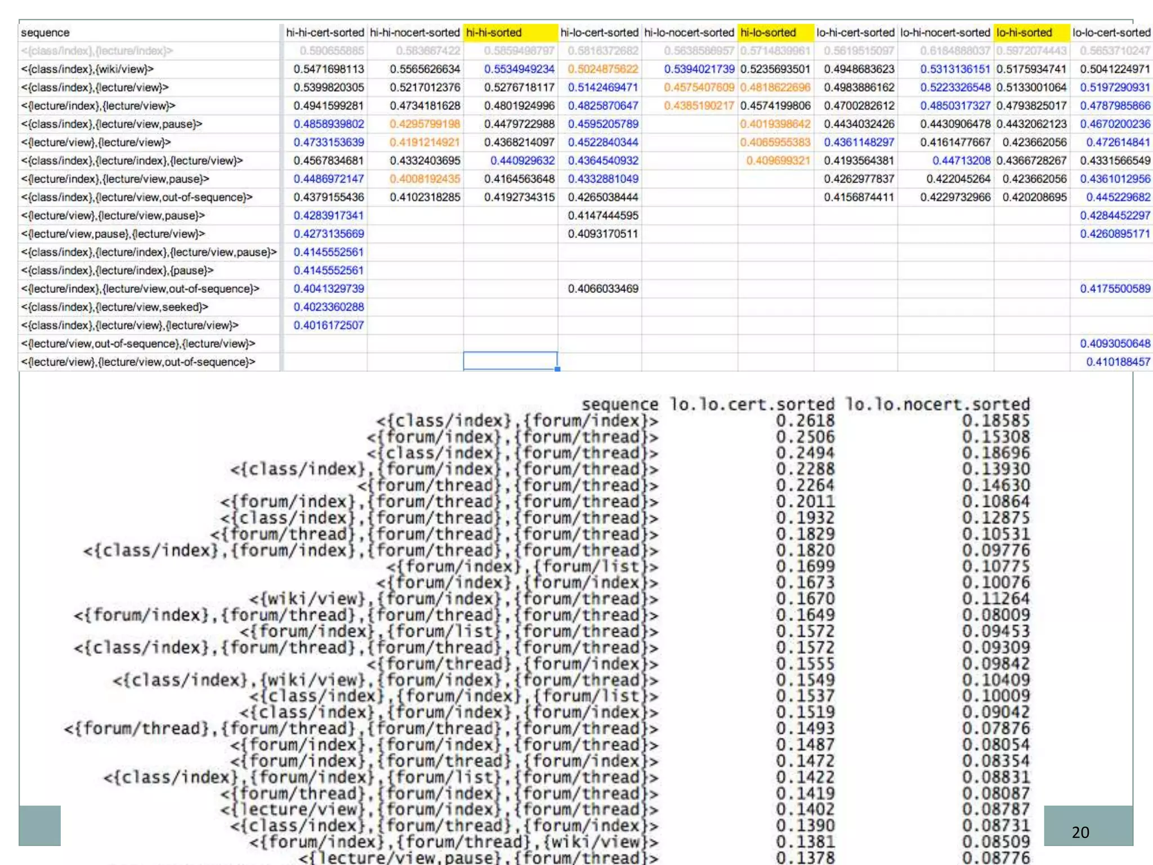
Task: Select the 'lo-hi-nocert-sorted' header cell
Action: 945,33
